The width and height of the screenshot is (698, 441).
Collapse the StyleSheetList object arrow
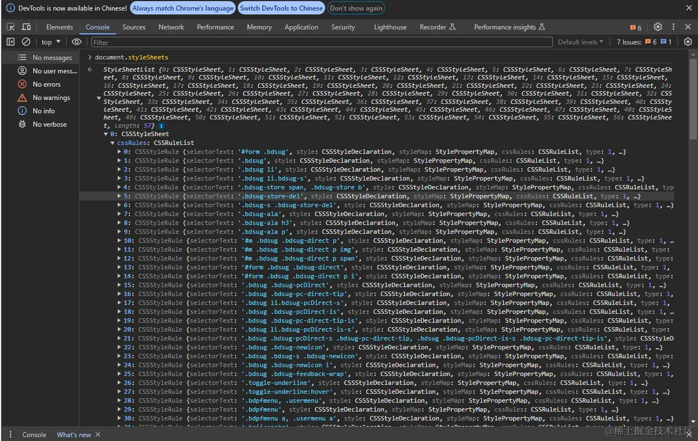99,98
